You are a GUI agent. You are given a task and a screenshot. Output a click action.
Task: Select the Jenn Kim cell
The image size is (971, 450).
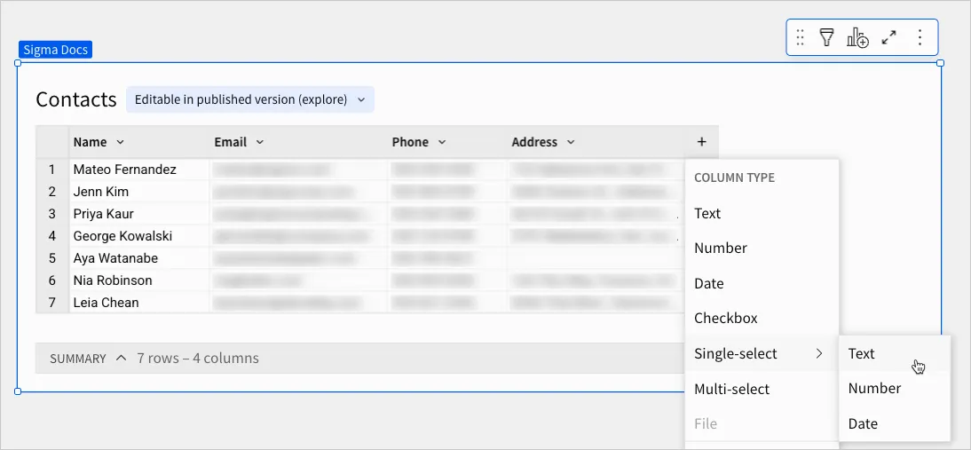(x=139, y=192)
